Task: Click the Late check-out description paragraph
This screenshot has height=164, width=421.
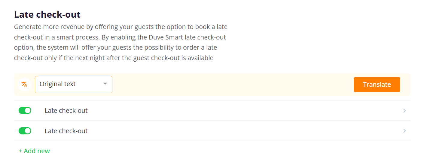Action: pos(121,42)
